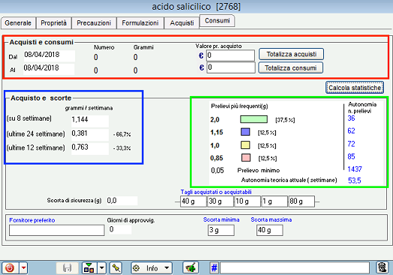Click the 80 g taglio box
The image size is (393, 275).
(x=301, y=202)
